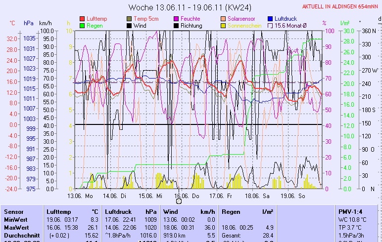Click the red Lufttemp legend swatch
This screenshot has width=382, height=242.
pos(82,18)
